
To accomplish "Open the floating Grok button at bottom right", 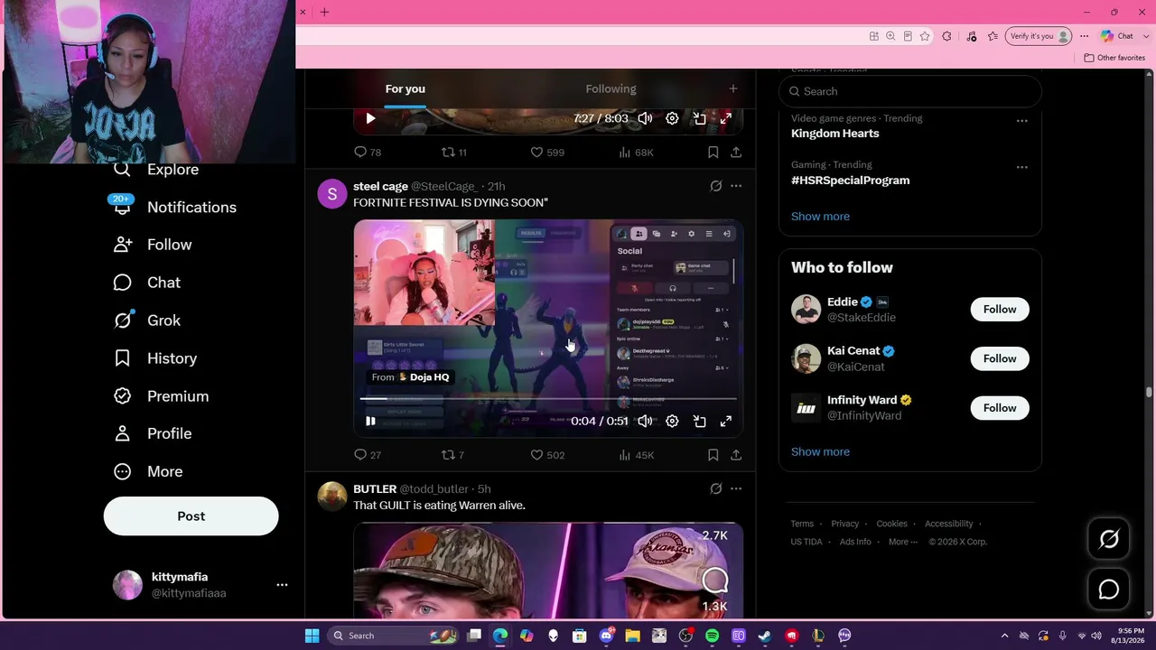I will [x=1109, y=539].
